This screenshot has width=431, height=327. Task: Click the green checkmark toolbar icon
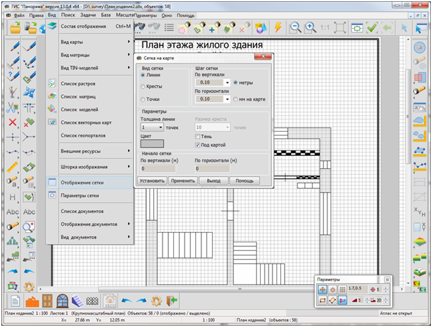click(x=372, y=27)
